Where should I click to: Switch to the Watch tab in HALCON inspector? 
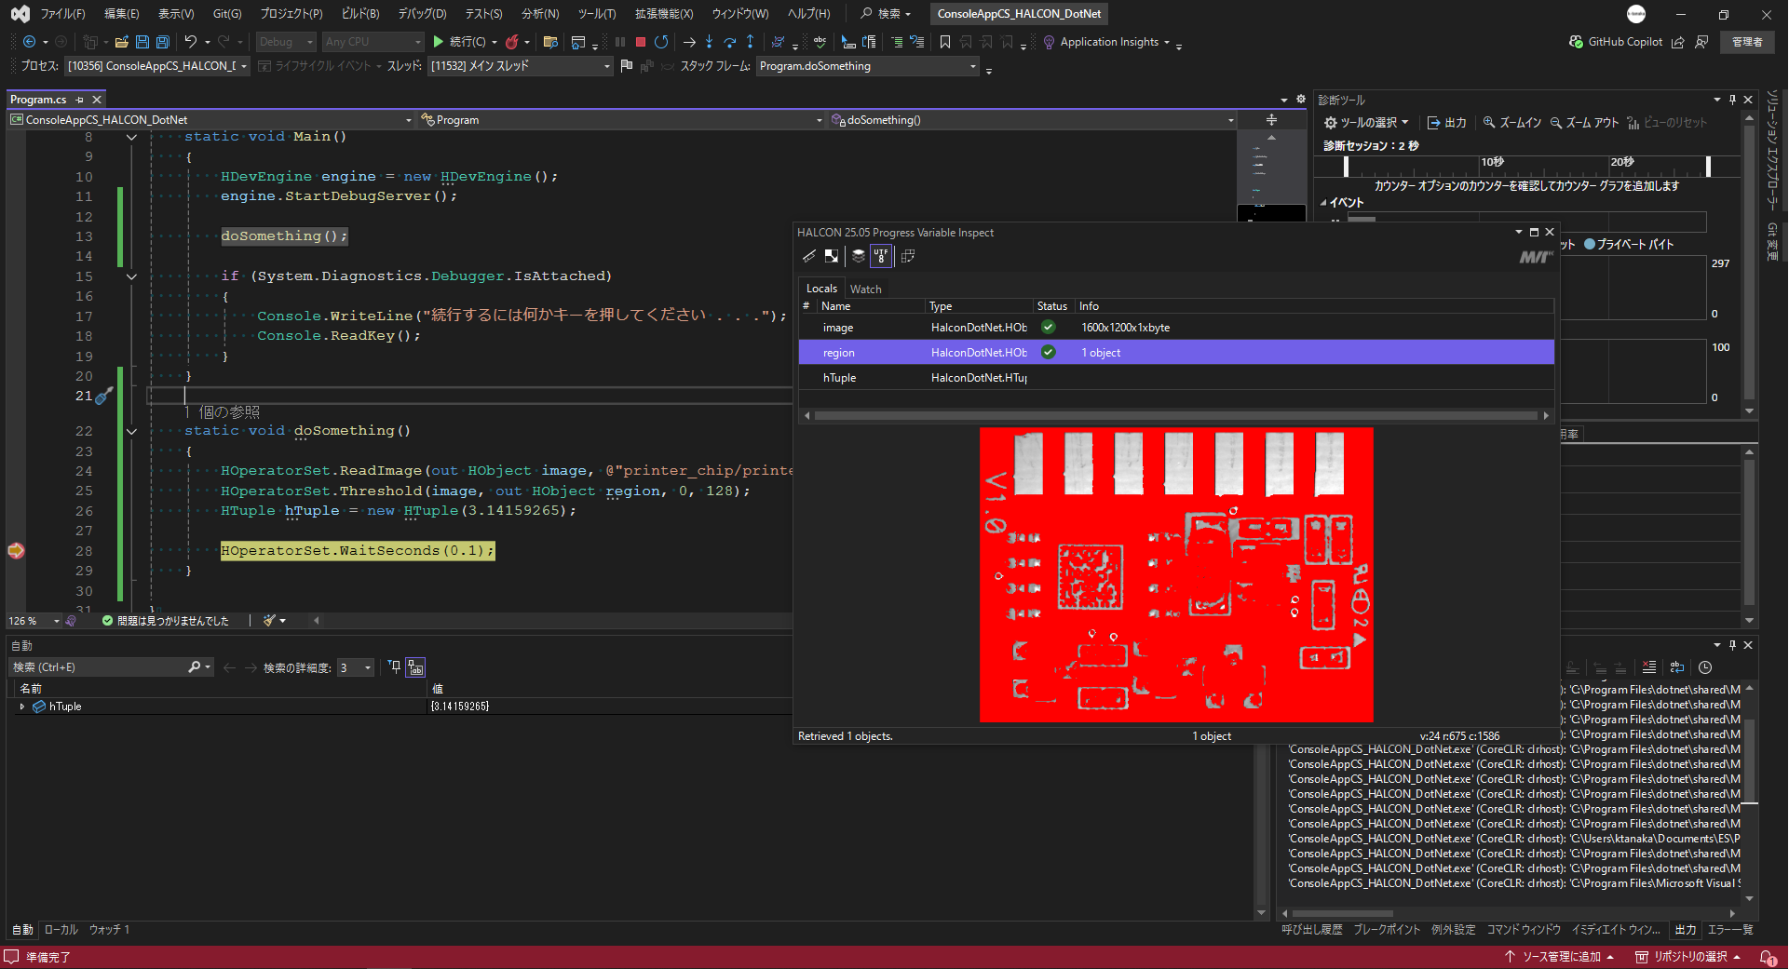(x=865, y=289)
